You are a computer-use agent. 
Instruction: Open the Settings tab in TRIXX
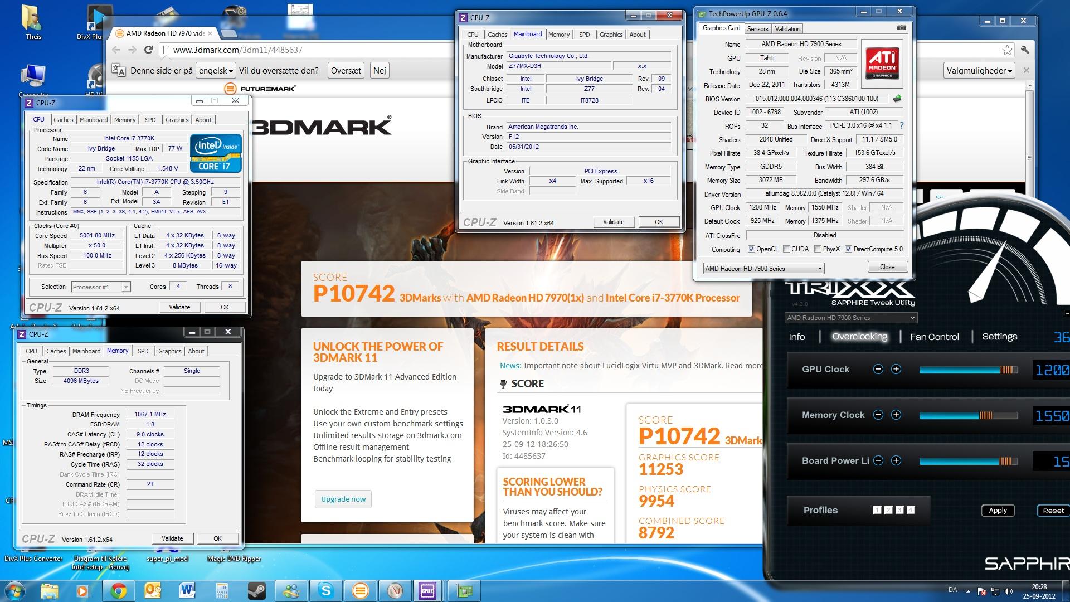click(1000, 337)
